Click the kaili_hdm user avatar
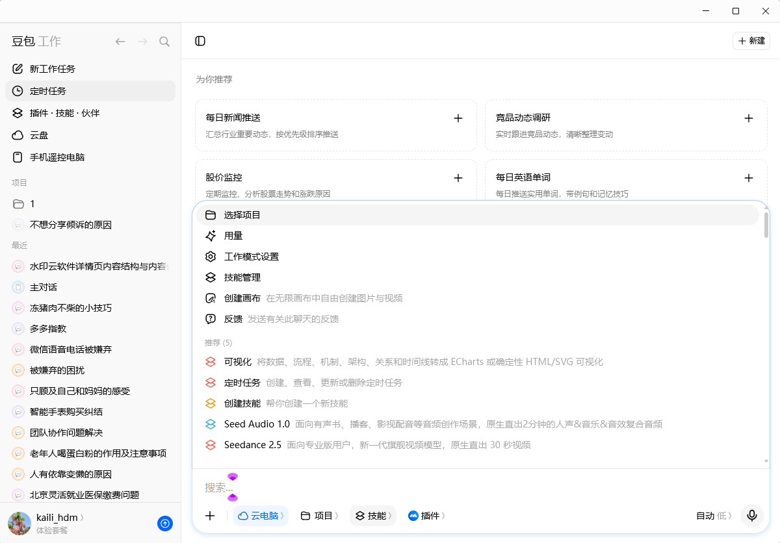Screen dimensions: 780x543 click(x=19, y=524)
